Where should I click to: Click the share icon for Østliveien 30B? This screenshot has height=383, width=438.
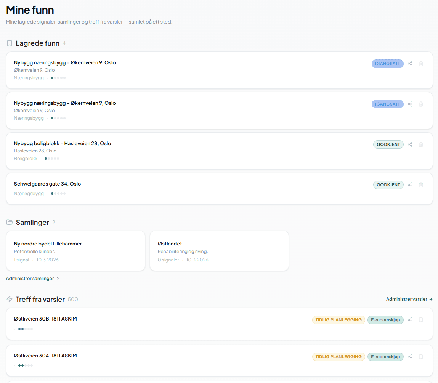[x=410, y=320]
